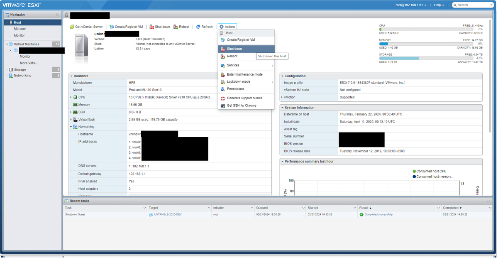The width and height of the screenshot is (498, 258).
Task: Click the UNTANGLE-2020-DEV VM icon in tasks
Action: tap(151, 214)
